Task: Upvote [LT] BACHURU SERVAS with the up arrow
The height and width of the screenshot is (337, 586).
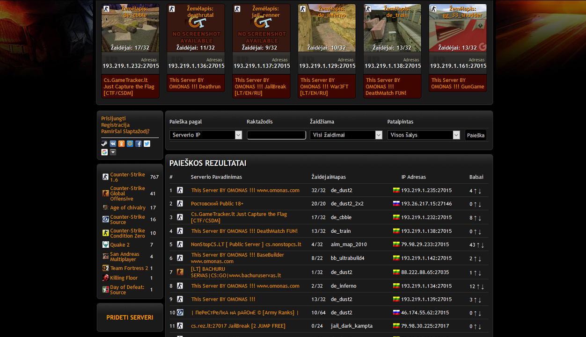Action: 475,272
